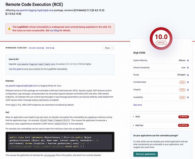This screenshot has width=195, height=159.
Task: Click the help icon for Availability
Action: coord(188,97)
